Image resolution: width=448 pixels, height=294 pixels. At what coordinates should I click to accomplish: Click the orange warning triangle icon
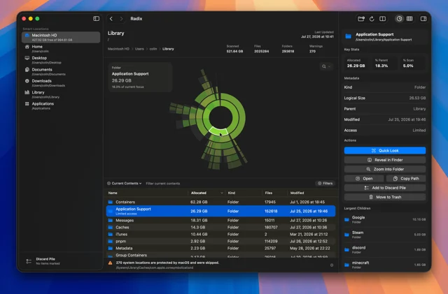pos(110,263)
